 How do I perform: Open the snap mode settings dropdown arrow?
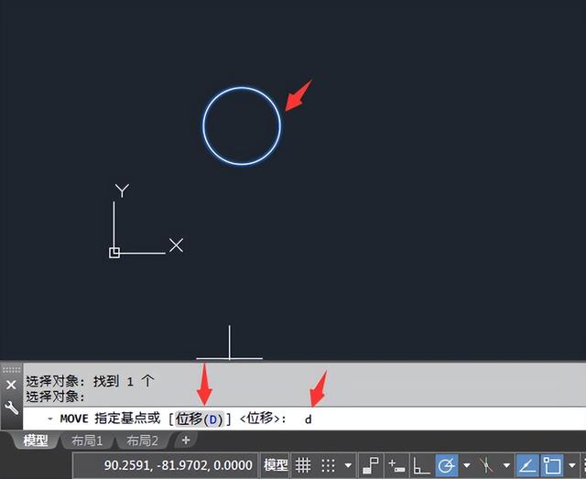tap(348, 466)
